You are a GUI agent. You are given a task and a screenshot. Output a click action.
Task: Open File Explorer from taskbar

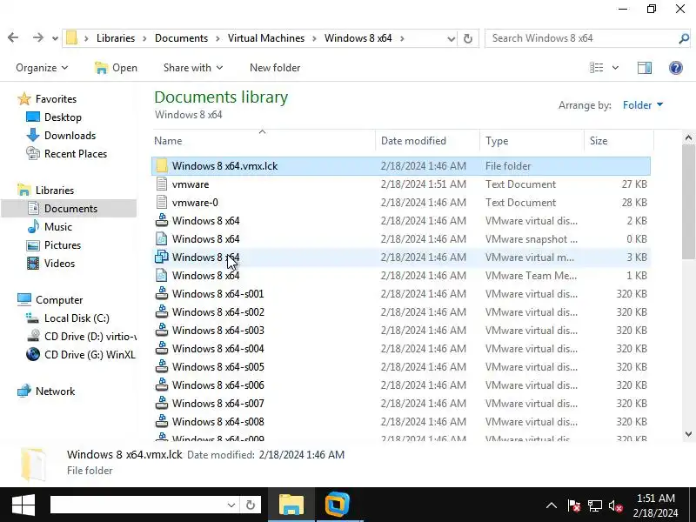[x=291, y=505]
